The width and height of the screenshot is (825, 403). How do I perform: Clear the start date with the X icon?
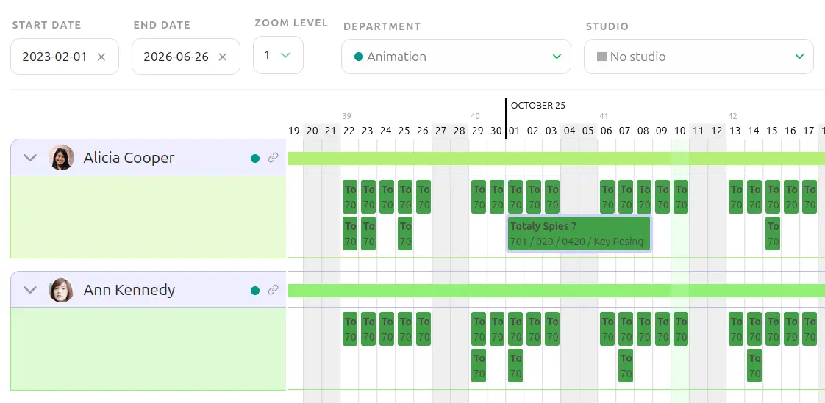[101, 57]
